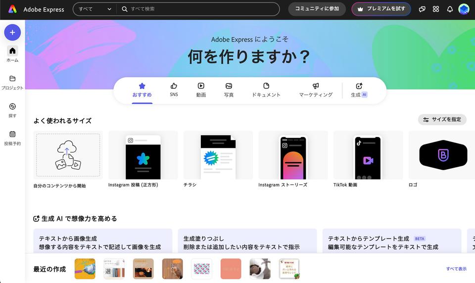Open recent squirrel photo thumbnail
475x283 pixels.
(172, 269)
